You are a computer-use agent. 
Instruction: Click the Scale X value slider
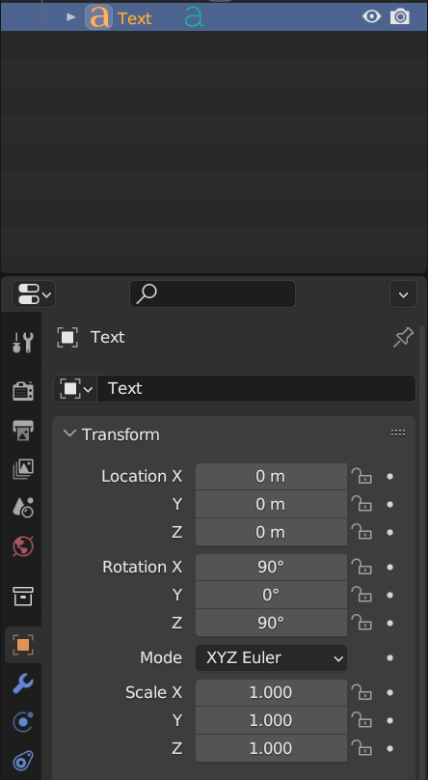pos(271,692)
